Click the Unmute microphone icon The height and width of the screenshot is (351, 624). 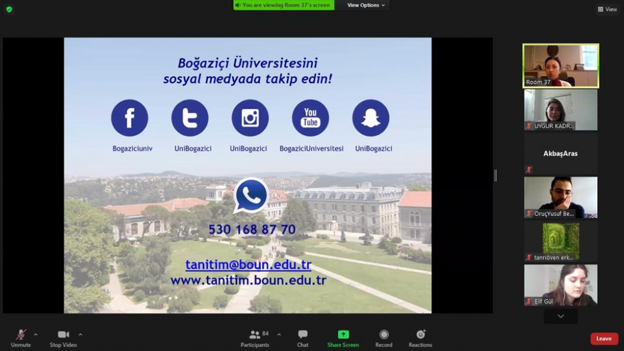(x=21, y=334)
